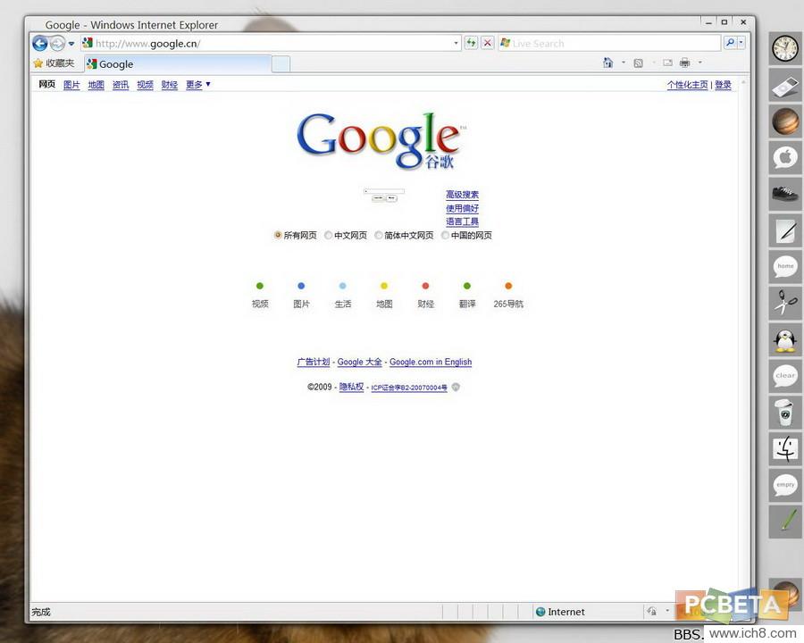804x643 pixels.
Task: Open the 财经 link in Google's top bar
Action: coord(169,85)
